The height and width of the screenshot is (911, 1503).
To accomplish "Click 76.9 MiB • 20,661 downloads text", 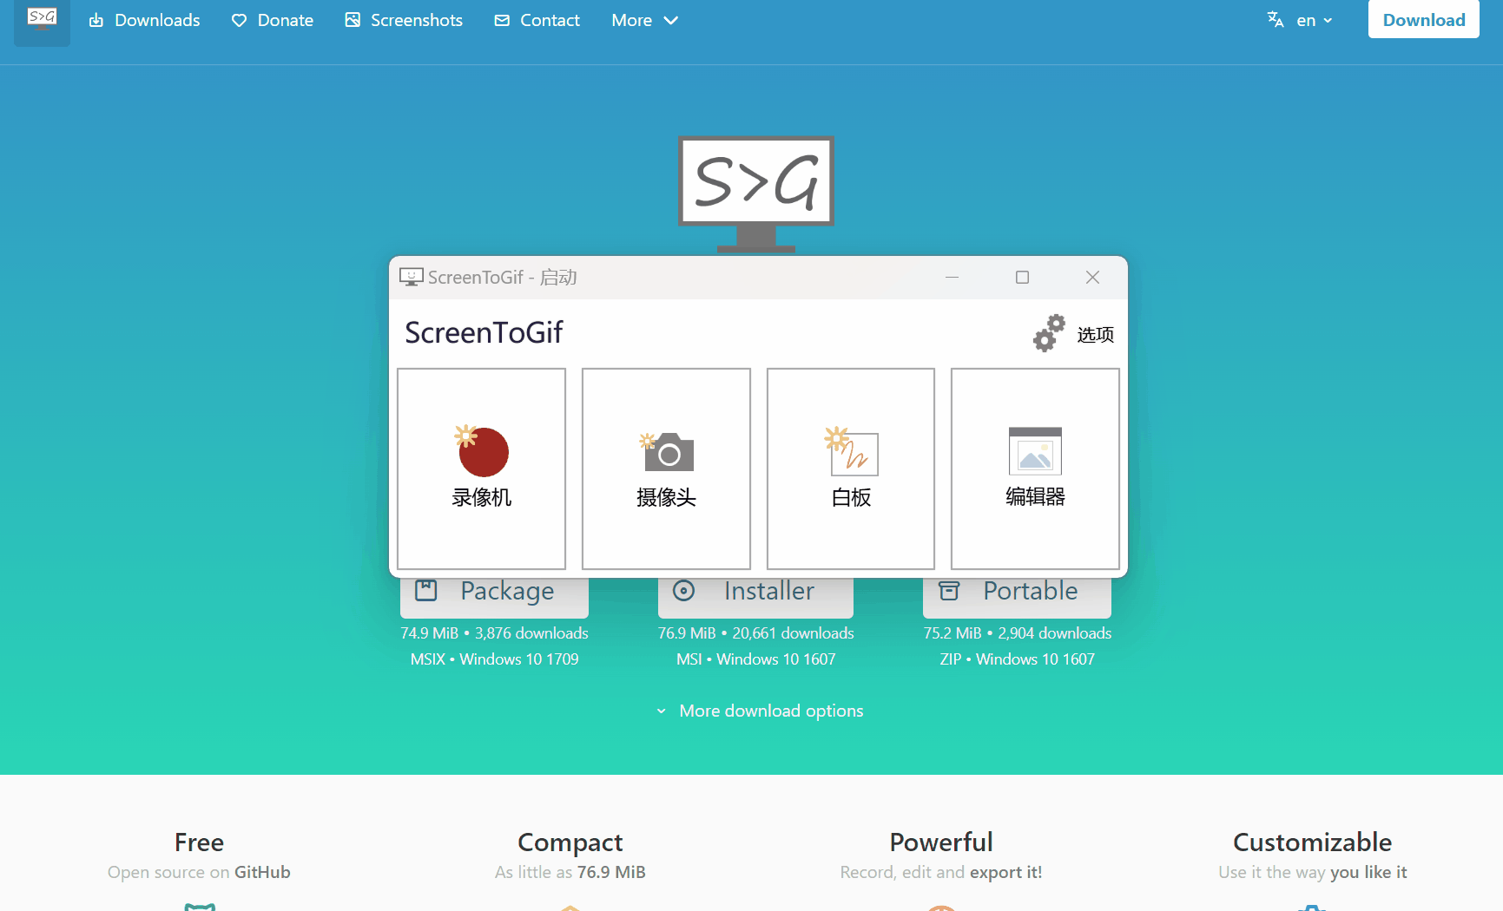I will (755, 633).
